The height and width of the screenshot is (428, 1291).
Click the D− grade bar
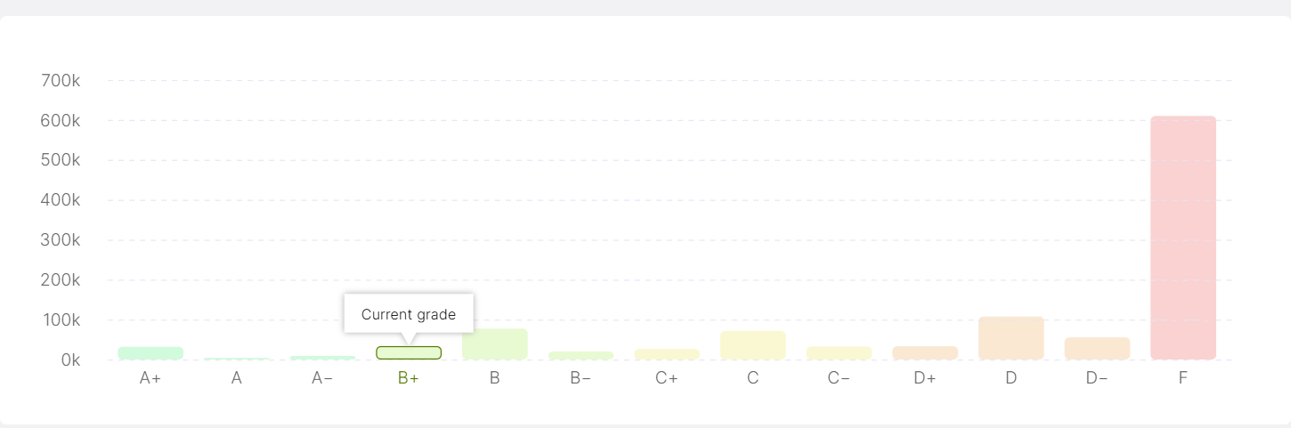click(x=1097, y=349)
